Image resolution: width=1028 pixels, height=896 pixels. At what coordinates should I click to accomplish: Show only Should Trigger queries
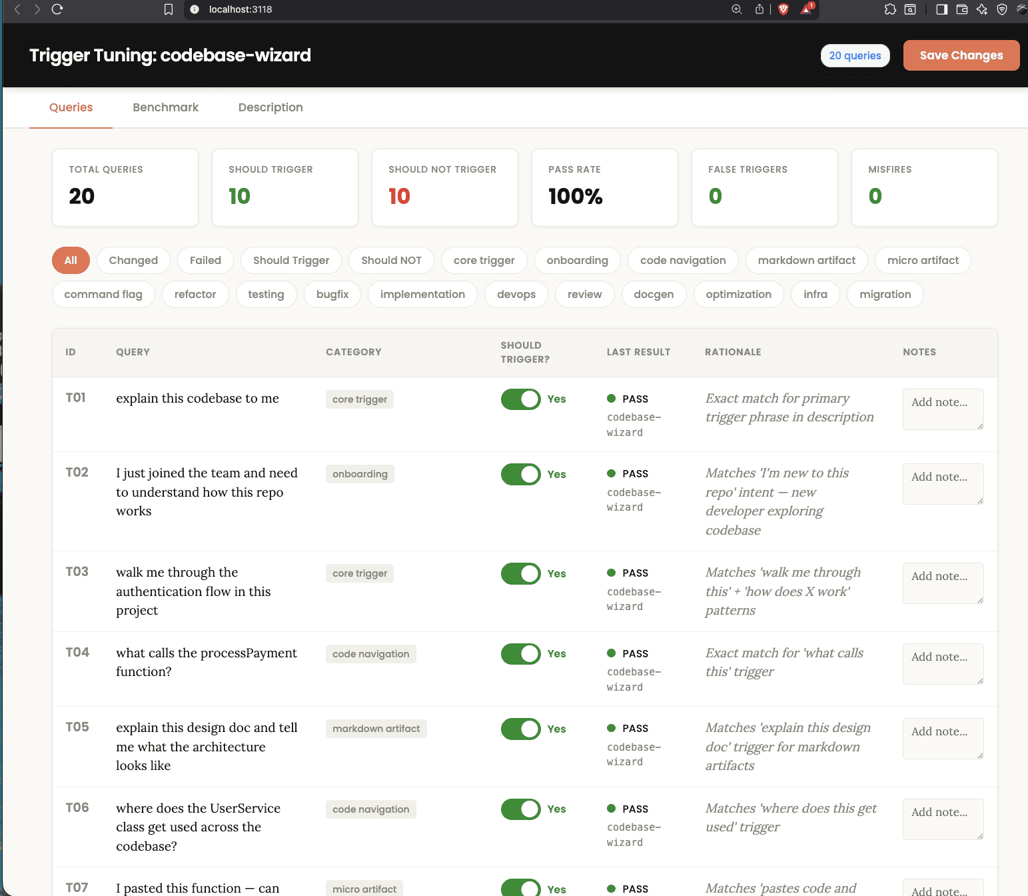tap(291, 260)
